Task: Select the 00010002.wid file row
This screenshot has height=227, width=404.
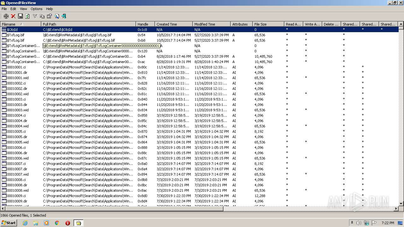Action: (199, 94)
